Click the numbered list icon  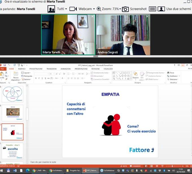[x=73, y=74]
